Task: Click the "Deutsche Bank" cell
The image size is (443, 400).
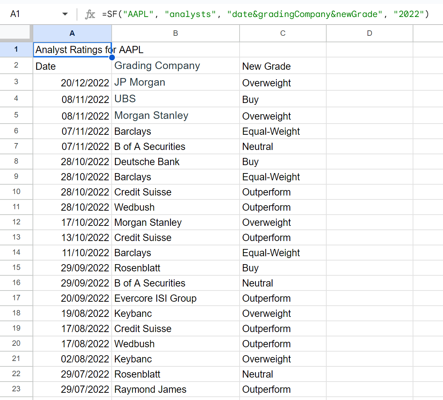Action: click(176, 162)
